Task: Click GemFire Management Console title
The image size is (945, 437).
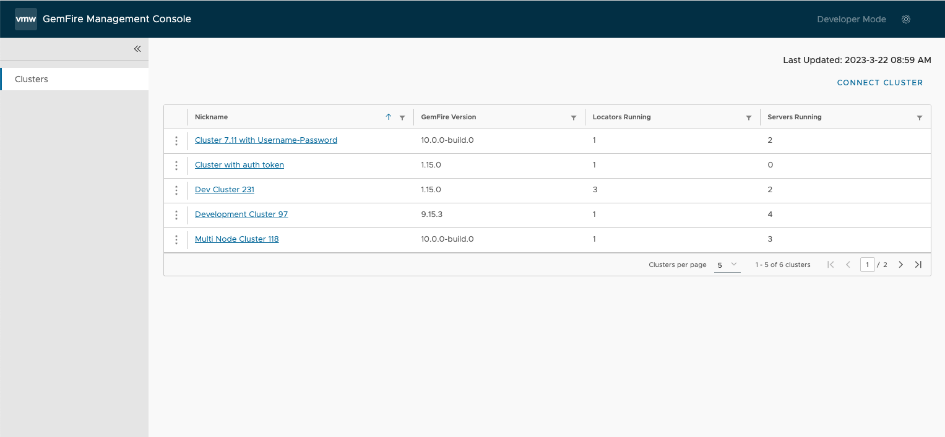Action: click(117, 19)
